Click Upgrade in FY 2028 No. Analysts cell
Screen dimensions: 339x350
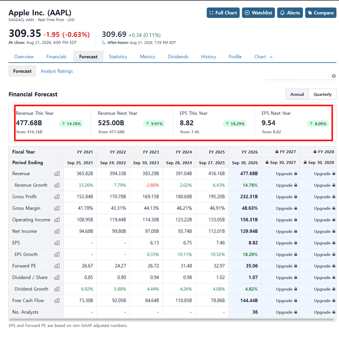(x=325, y=312)
